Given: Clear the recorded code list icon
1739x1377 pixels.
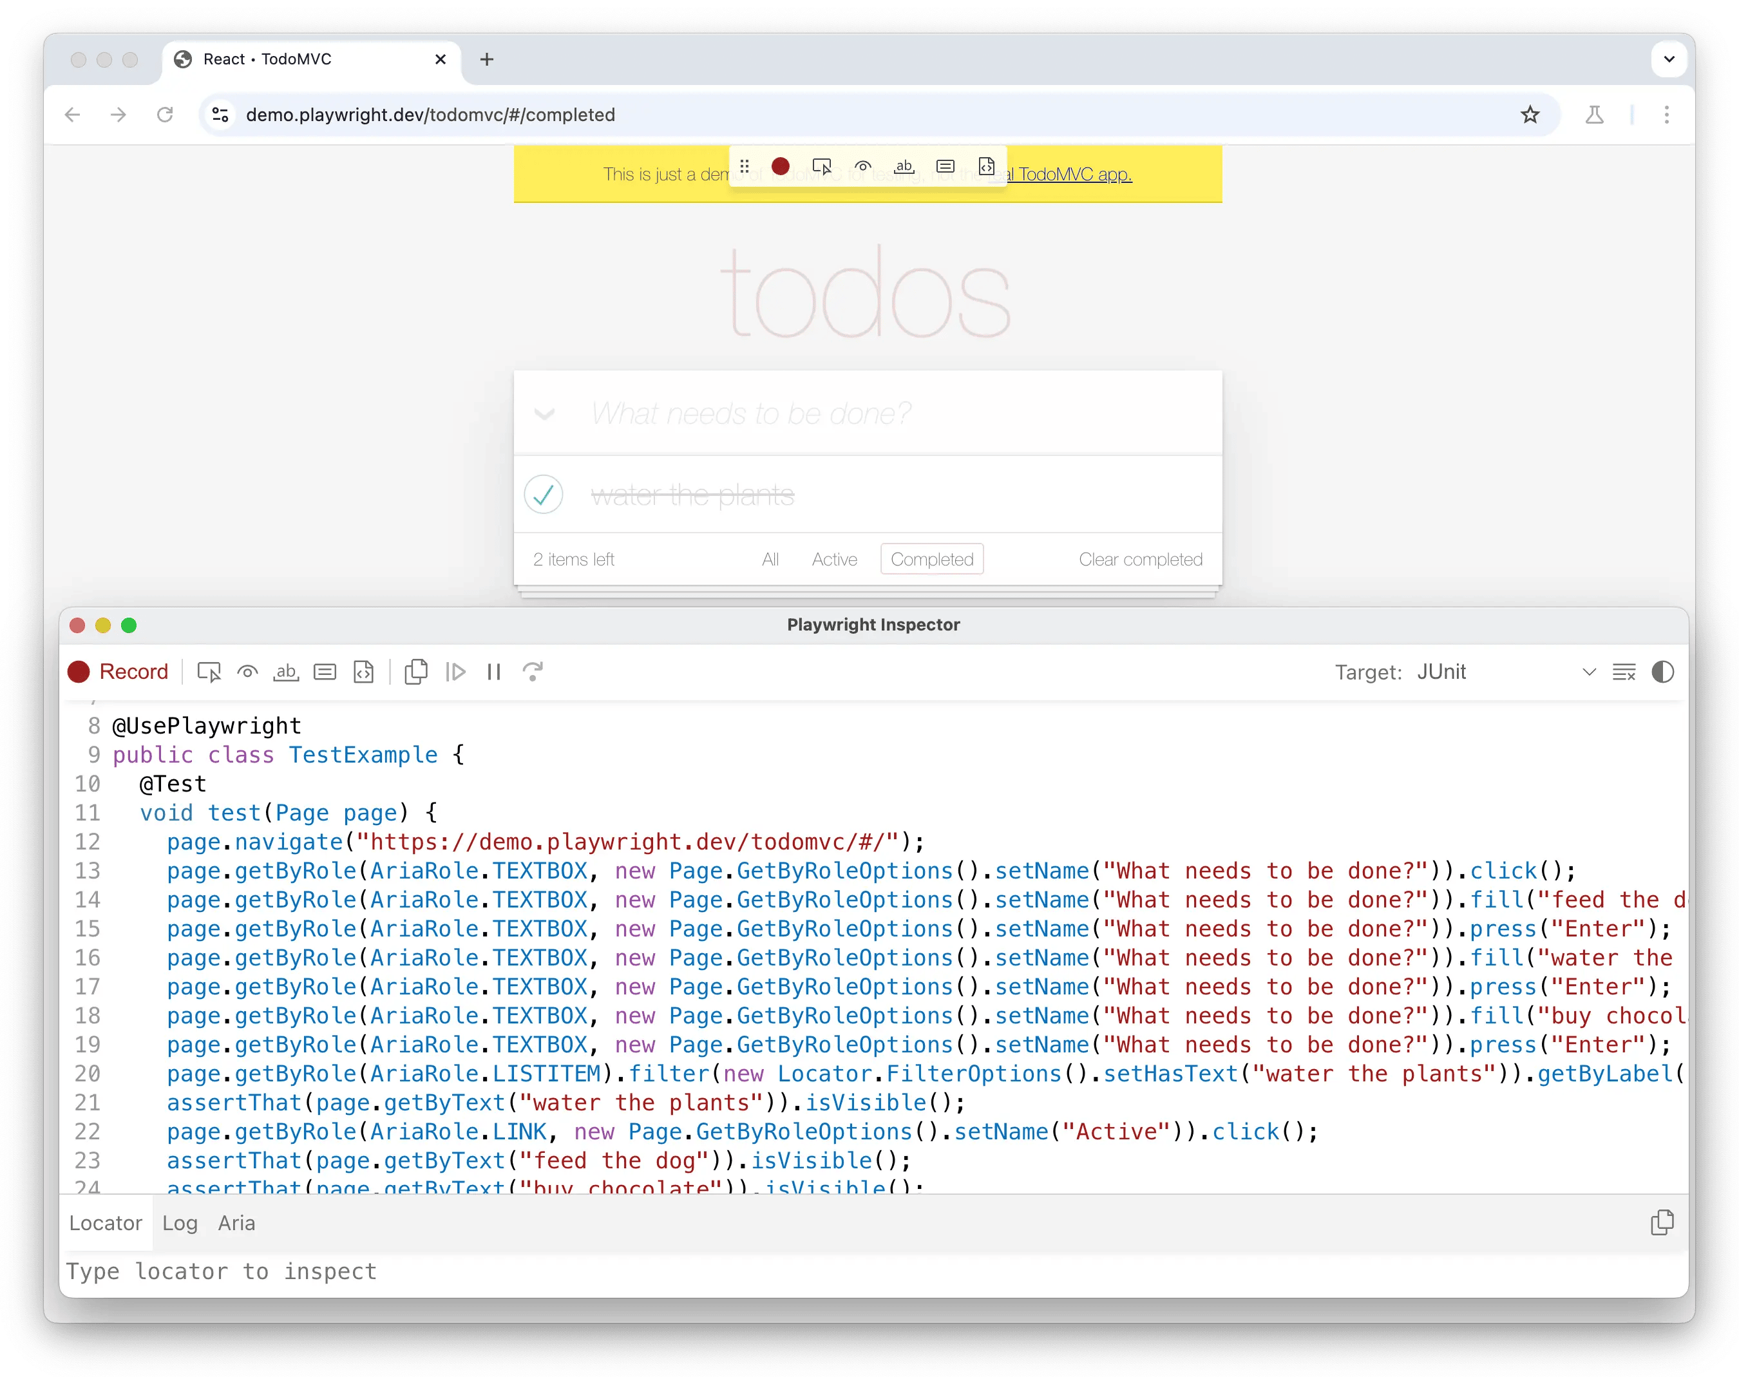Looking at the screenshot, I should 1624,672.
